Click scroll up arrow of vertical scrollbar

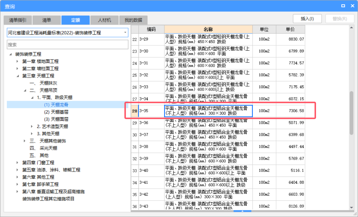tap(351, 27)
